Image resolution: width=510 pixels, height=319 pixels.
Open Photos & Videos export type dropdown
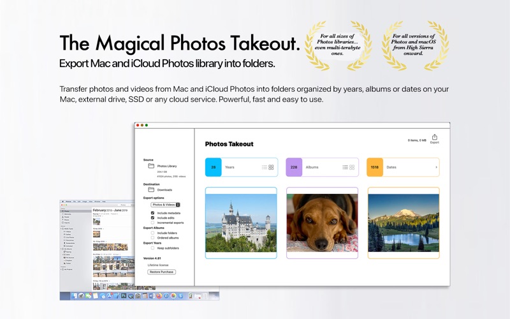(x=165, y=205)
